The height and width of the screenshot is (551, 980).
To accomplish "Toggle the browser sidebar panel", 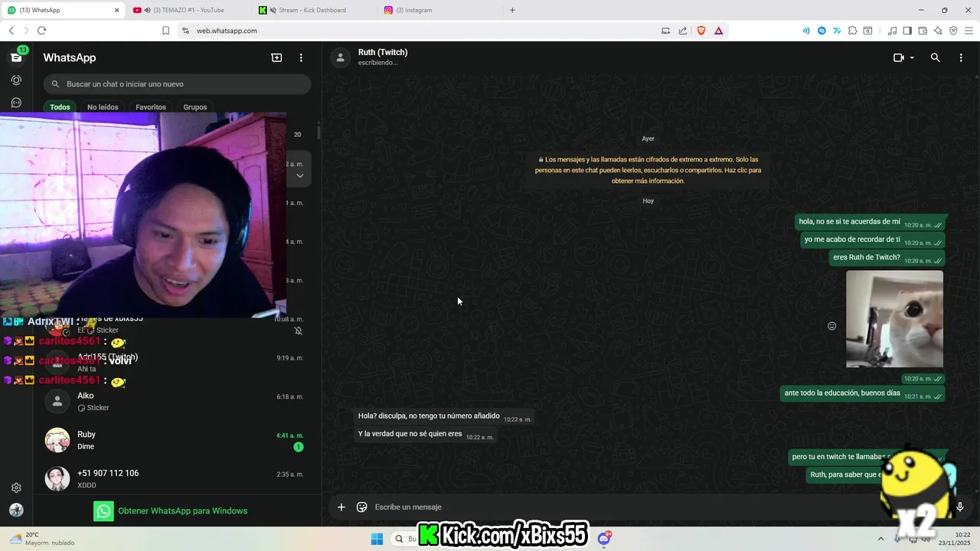I will pos(907,31).
